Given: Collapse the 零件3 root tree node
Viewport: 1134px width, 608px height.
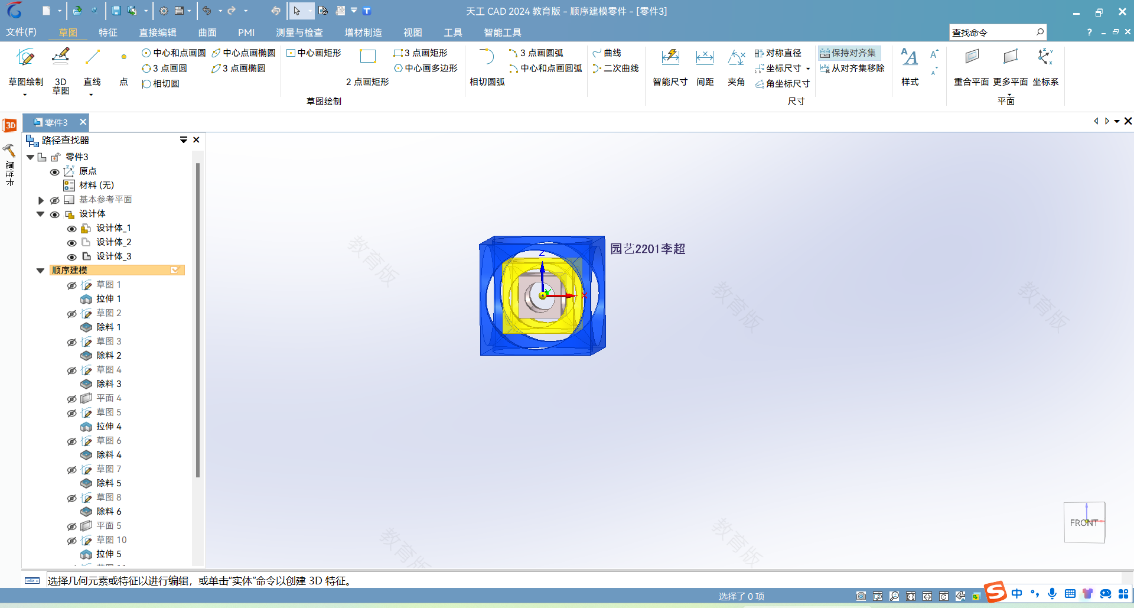Looking at the screenshot, I should 30,157.
